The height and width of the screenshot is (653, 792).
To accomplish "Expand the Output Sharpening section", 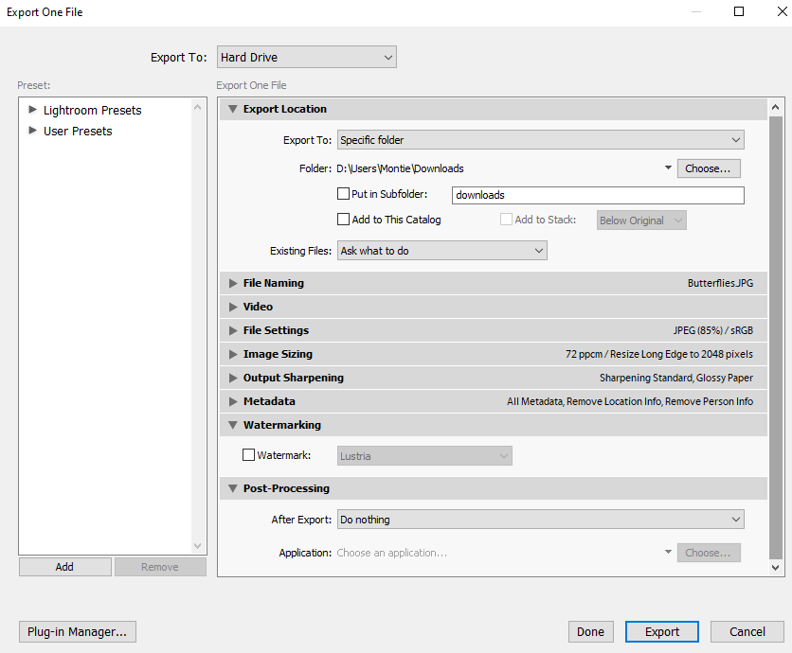I will (x=233, y=377).
